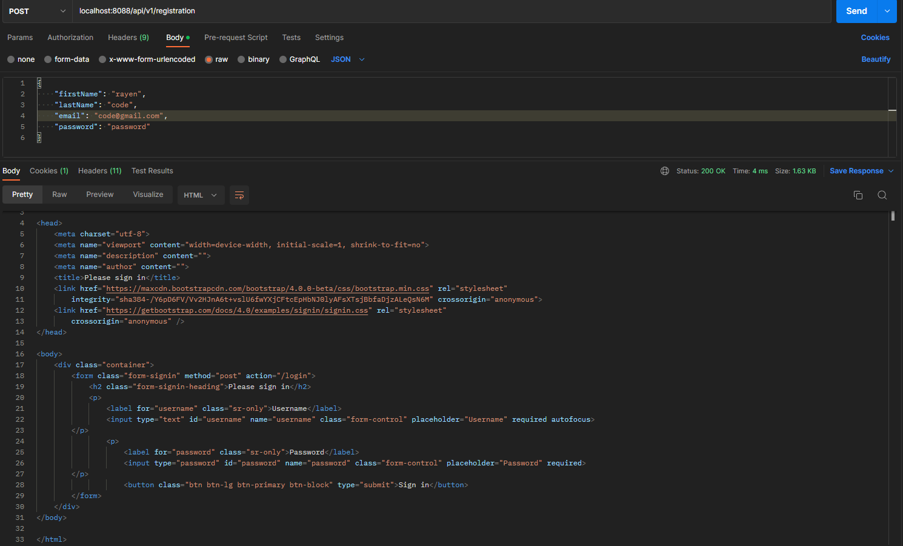Expand the Send button options arrow

click(x=887, y=11)
